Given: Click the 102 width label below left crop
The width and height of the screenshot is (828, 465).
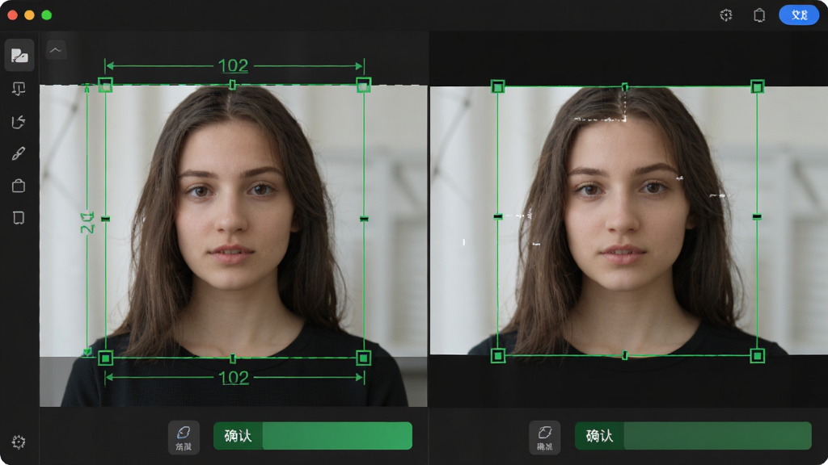Looking at the screenshot, I should (x=234, y=378).
